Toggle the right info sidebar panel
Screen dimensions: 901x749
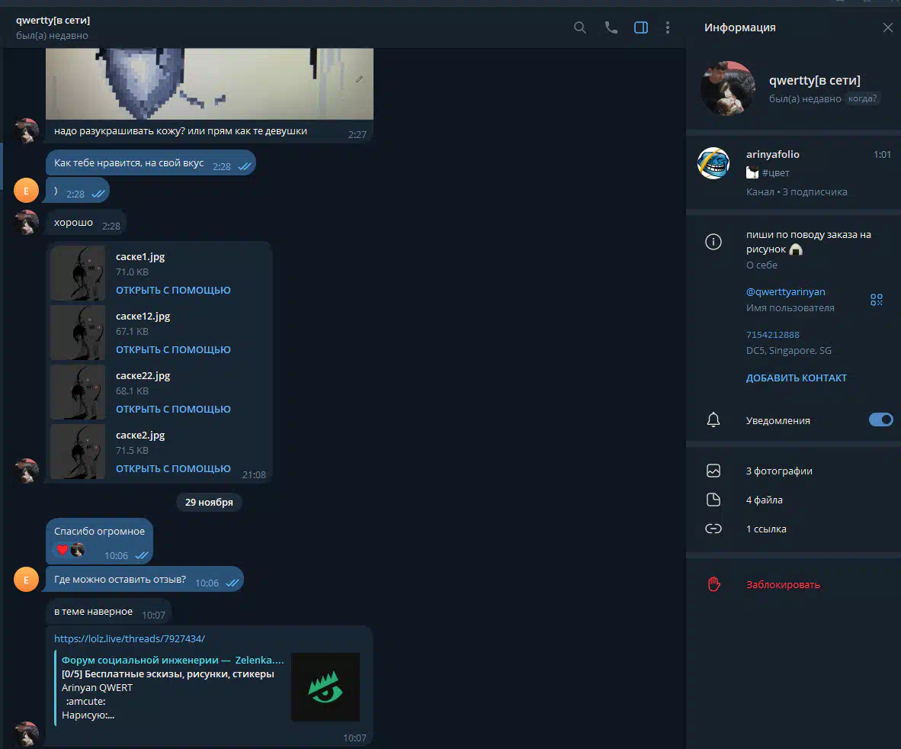coord(641,27)
